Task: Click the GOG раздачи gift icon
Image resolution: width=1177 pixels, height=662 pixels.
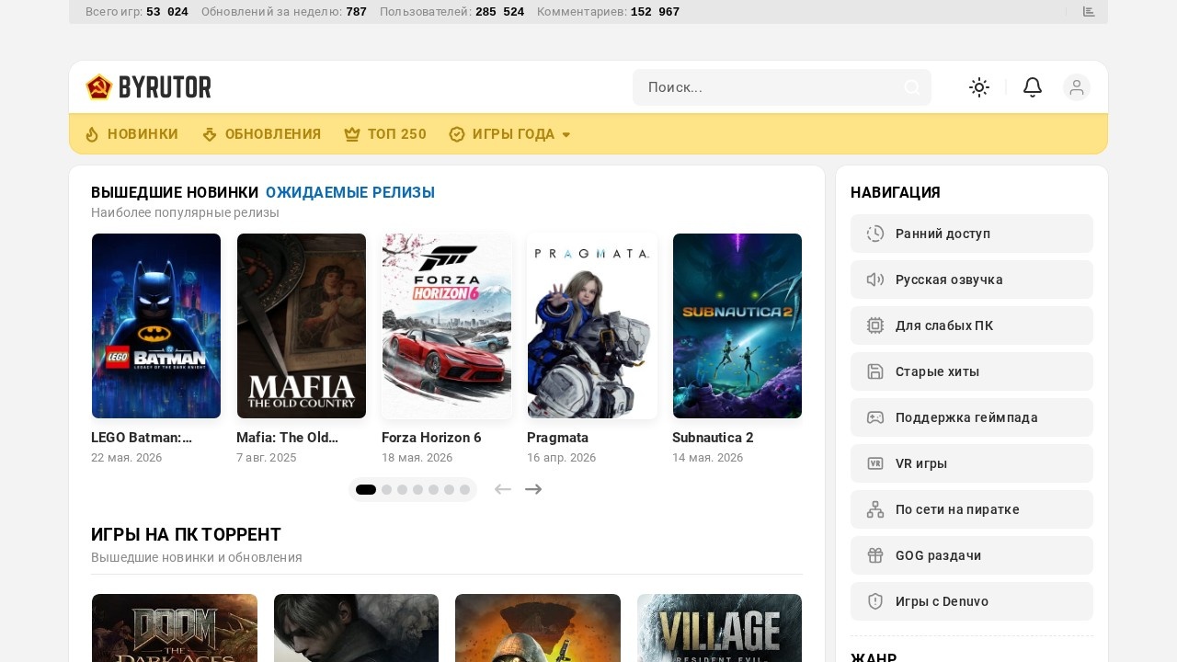Action: point(875,555)
